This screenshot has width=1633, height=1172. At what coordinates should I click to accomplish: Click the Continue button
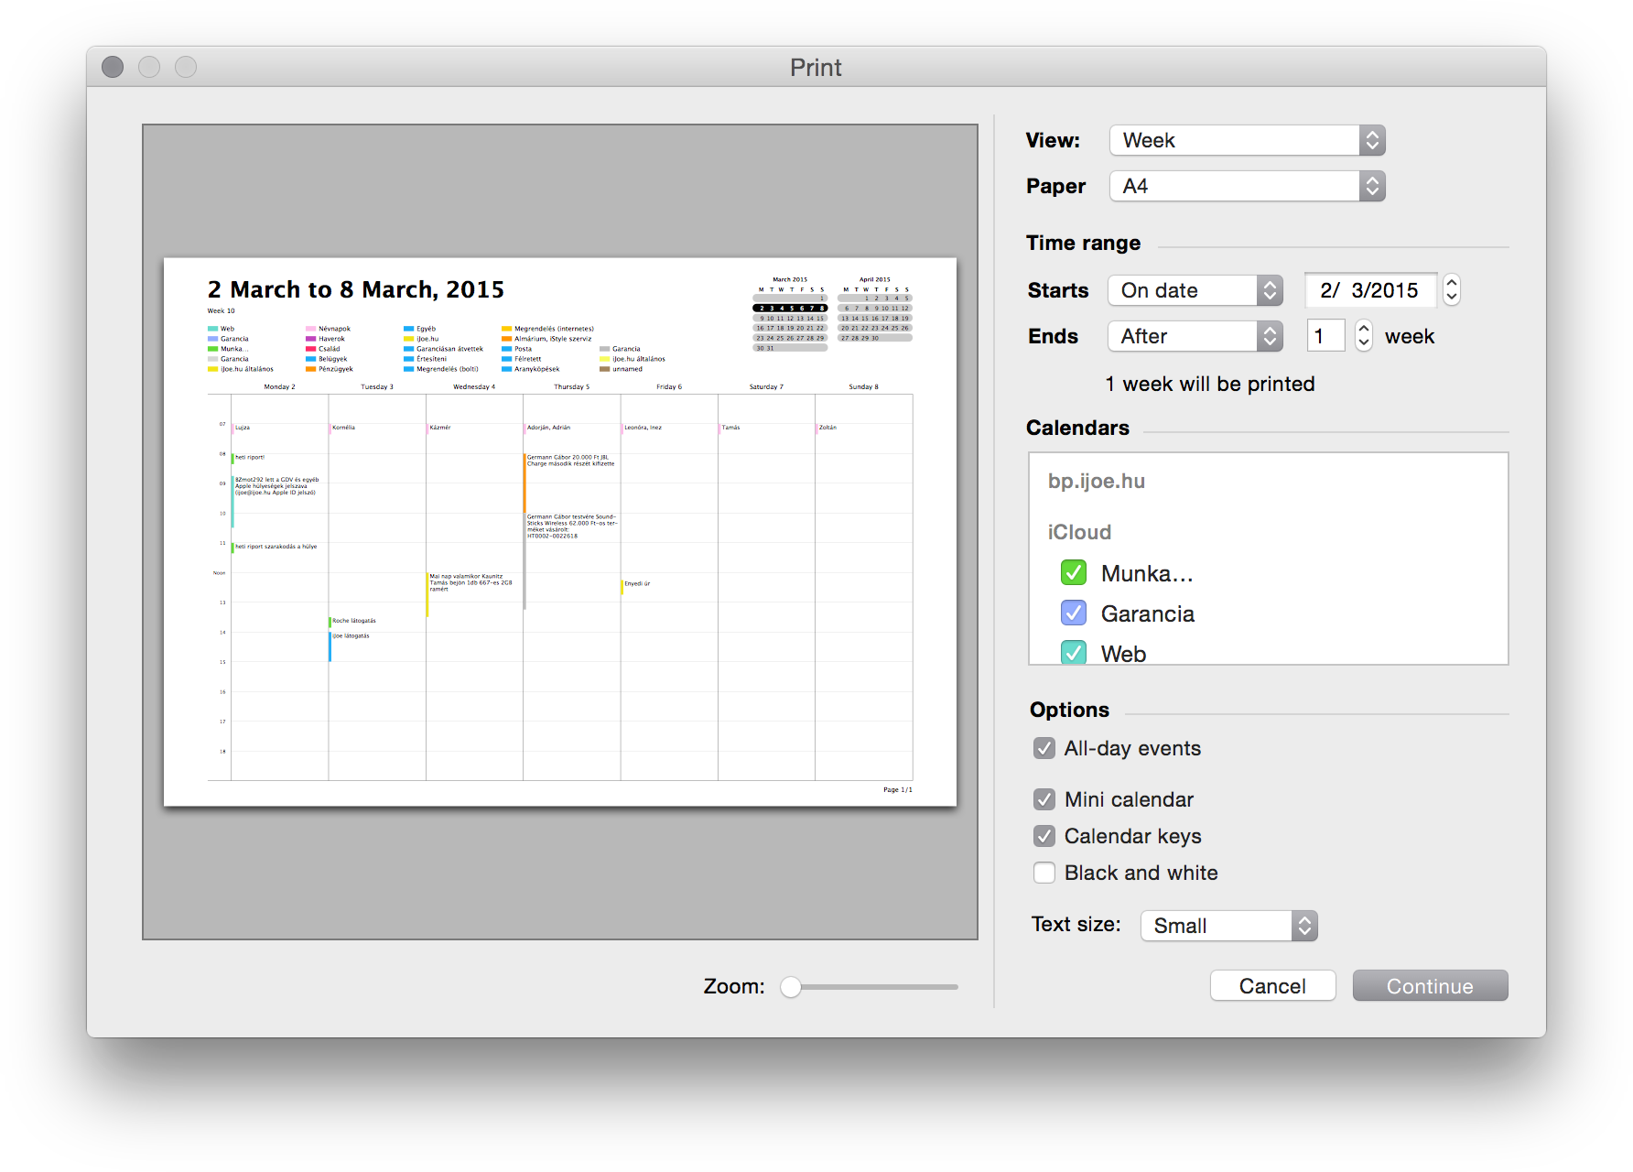(x=1430, y=986)
